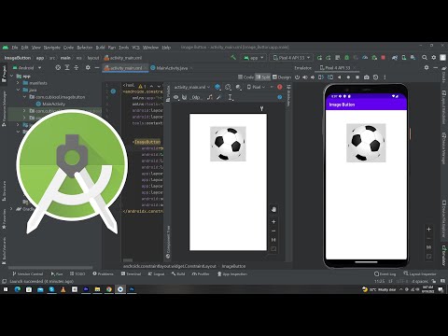Open the Tools menu
The image size is (448, 336).
click(123, 48)
